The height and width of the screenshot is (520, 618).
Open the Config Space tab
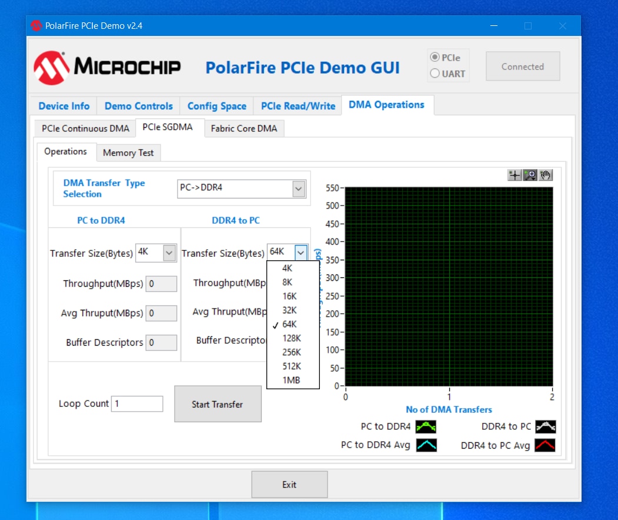tap(217, 106)
